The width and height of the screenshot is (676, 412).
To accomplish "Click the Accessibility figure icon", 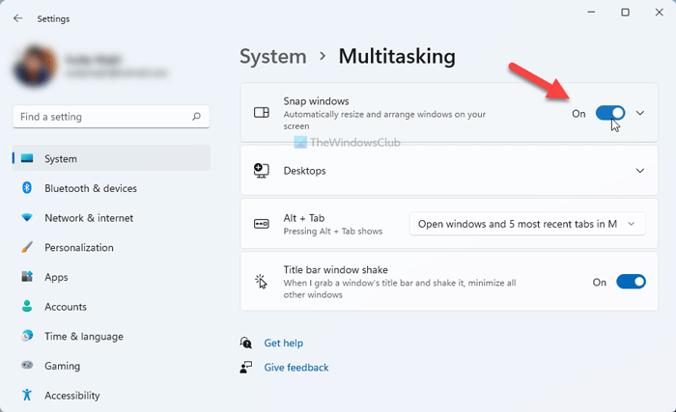I will (x=27, y=396).
